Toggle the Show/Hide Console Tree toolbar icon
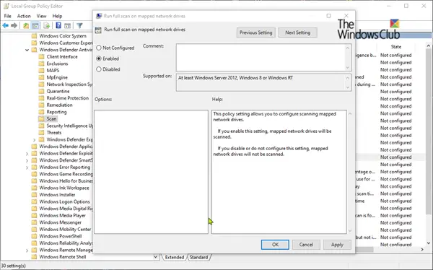The height and width of the screenshot is (270, 433). pos(35,26)
